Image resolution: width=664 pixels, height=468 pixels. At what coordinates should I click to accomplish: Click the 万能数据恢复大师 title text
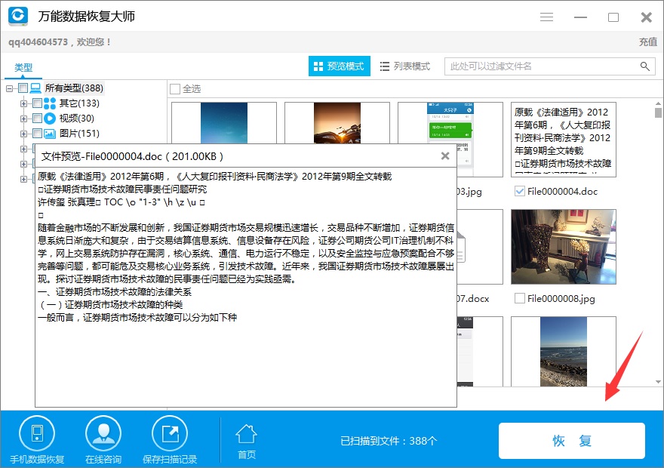coord(86,16)
